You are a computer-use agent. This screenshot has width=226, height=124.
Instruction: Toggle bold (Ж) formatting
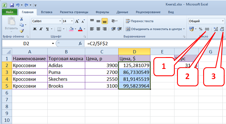pos(35,29)
